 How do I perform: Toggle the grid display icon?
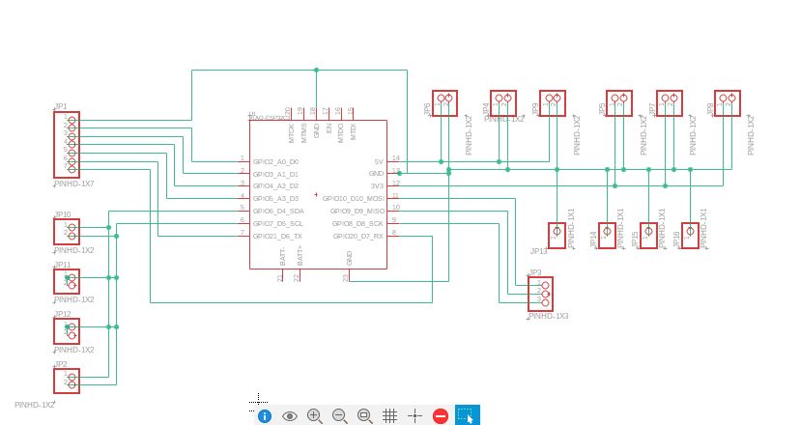point(389,415)
